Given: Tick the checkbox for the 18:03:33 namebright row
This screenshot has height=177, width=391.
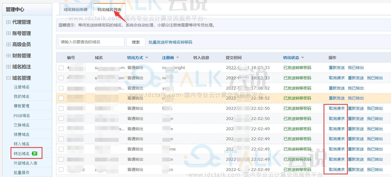Looking at the screenshot, I should pyautogui.click(x=61, y=68).
